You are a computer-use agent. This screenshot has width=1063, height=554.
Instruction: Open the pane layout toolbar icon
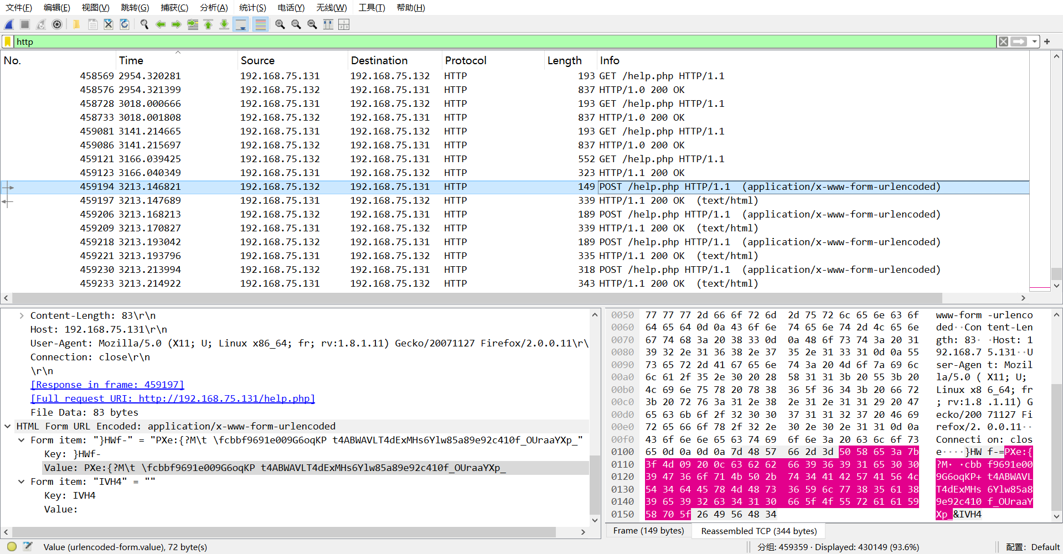[x=344, y=24]
